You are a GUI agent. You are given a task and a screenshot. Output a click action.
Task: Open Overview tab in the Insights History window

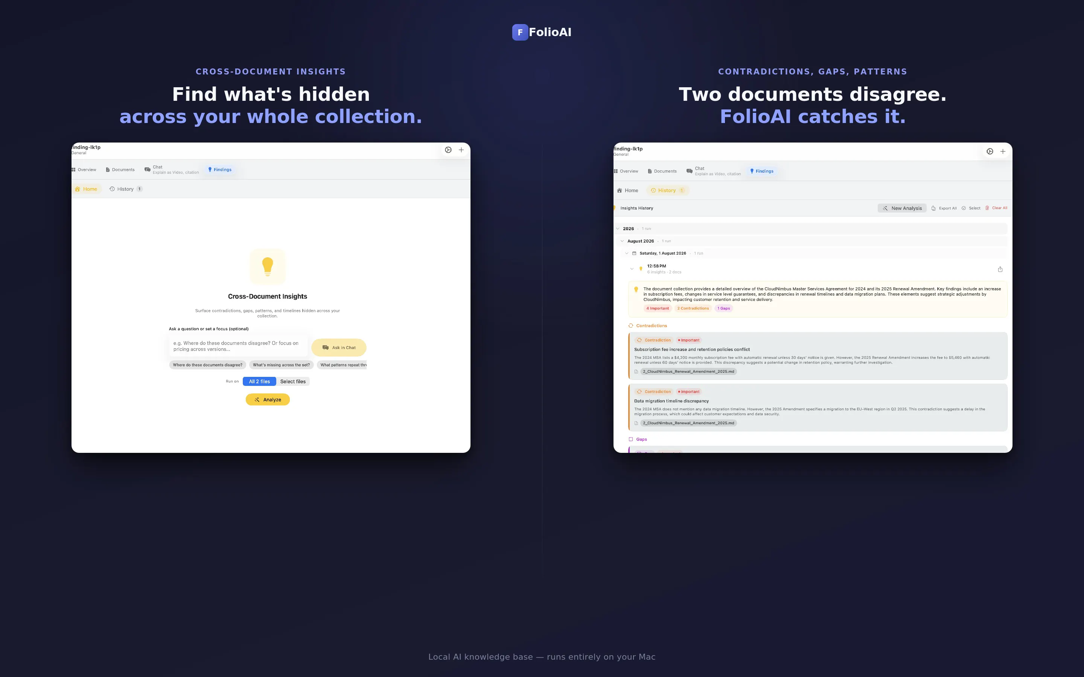(626, 171)
